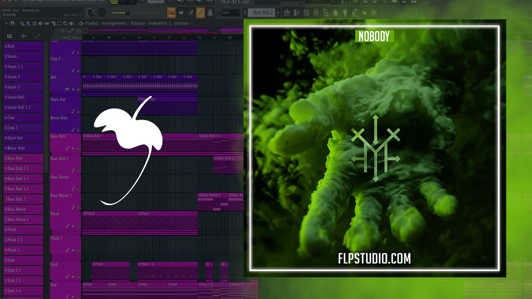532x299 pixels.
Task: Select the Delete tool in Playlist toolbar
Action: [34, 24]
